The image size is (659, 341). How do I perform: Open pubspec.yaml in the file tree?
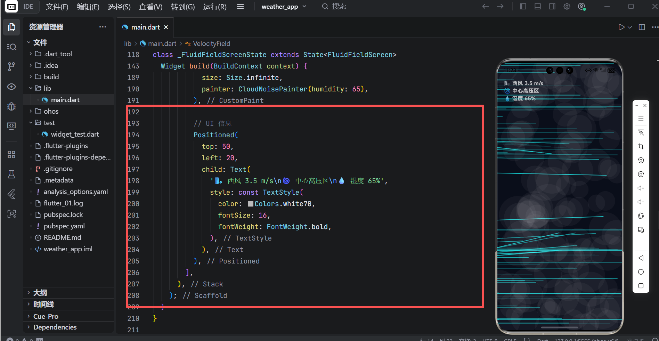coord(68,226)
